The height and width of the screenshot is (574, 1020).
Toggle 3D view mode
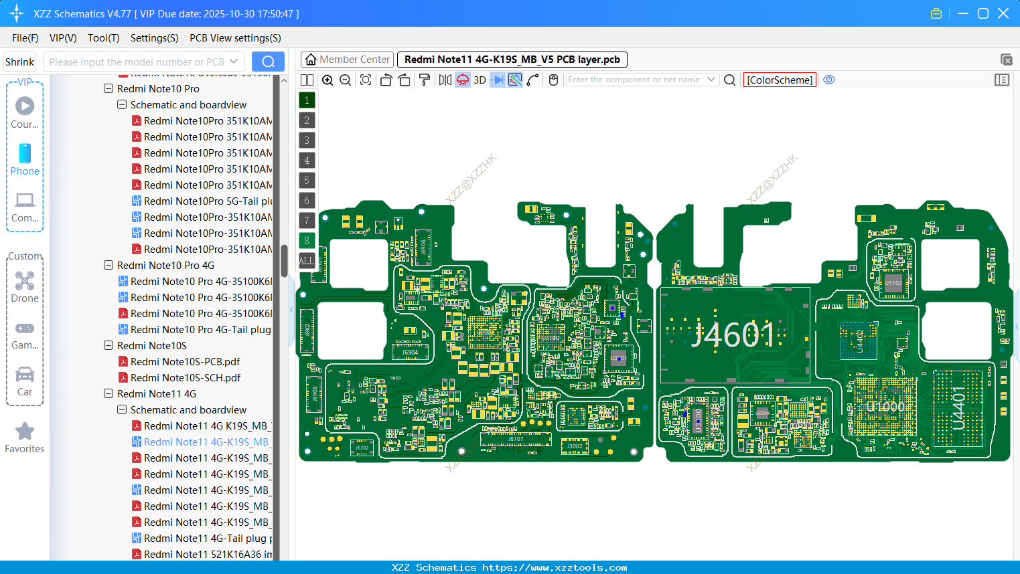point(480,80)
